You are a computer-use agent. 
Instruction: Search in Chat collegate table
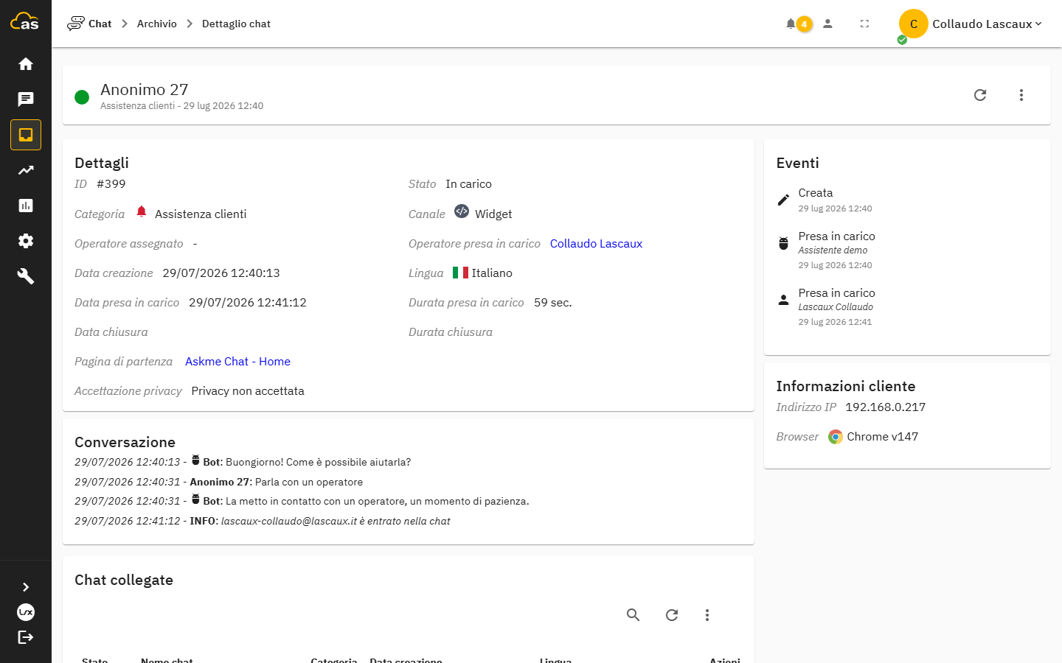pos(634,615)
